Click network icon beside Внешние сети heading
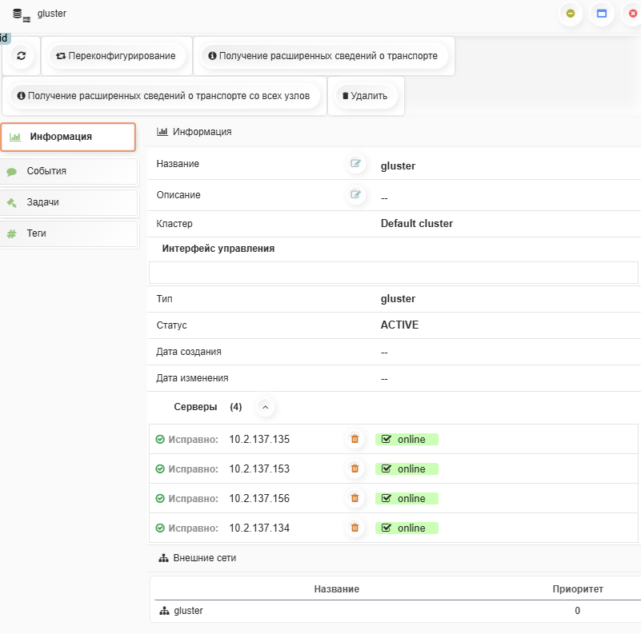 click(x=163, y=558)
